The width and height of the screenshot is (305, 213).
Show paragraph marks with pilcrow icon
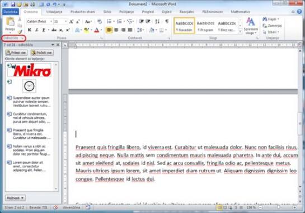(x=167, y=21)
